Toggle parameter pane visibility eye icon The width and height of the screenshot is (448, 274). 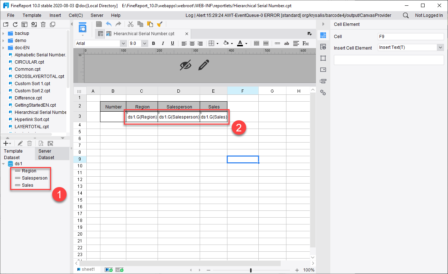point(185,65)
